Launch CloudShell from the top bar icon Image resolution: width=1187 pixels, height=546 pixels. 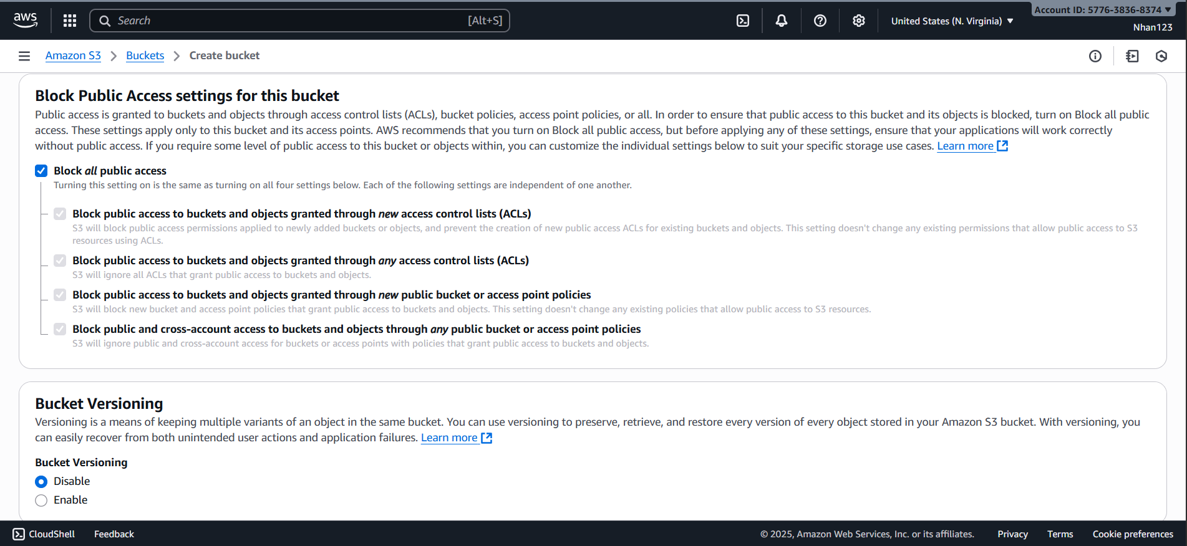pos(743,21)
